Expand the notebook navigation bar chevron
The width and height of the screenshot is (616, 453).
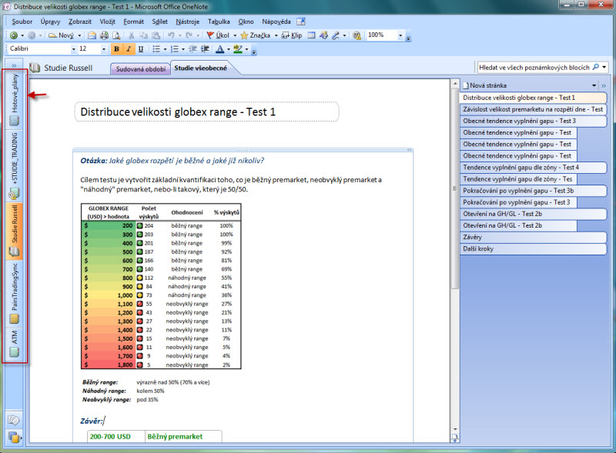point(15,67)
